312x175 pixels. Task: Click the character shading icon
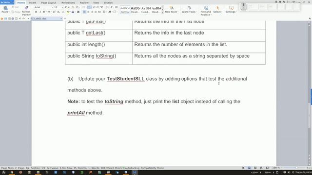[78, 12]
